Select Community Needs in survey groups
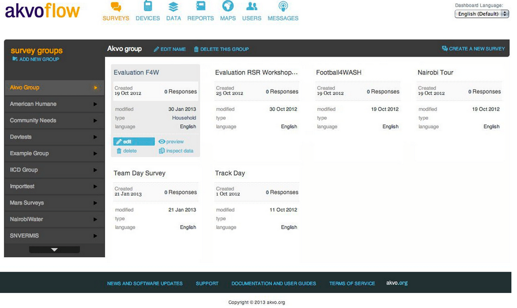This screenshot has height=308, width=517. coord(54,120)
